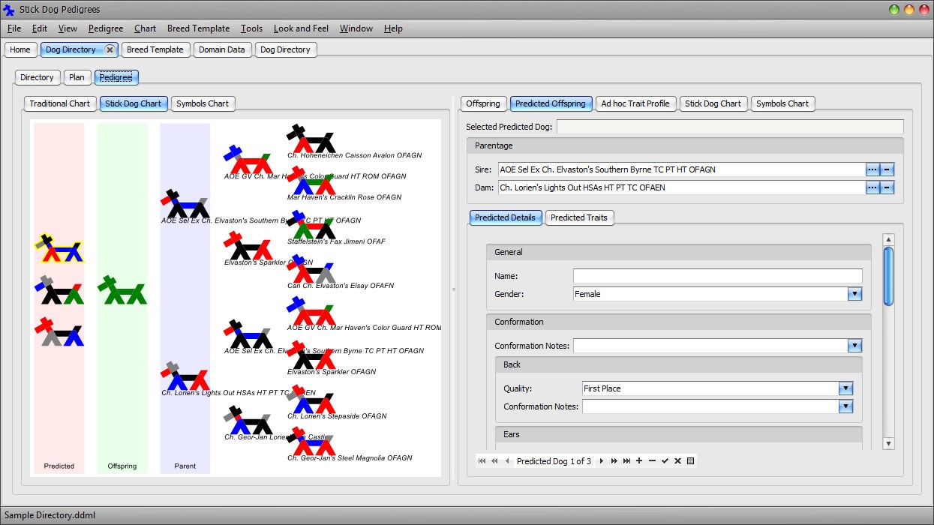This screenshot has width=934, height=525.
Task: Cancel record changes using the X icon
Action: 677,460
